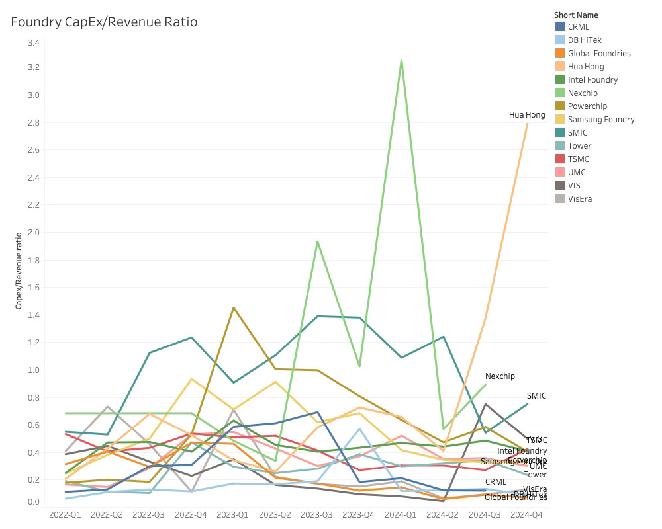
Task: Select the 2023-Q2 x-axis label
Action: 275,515
